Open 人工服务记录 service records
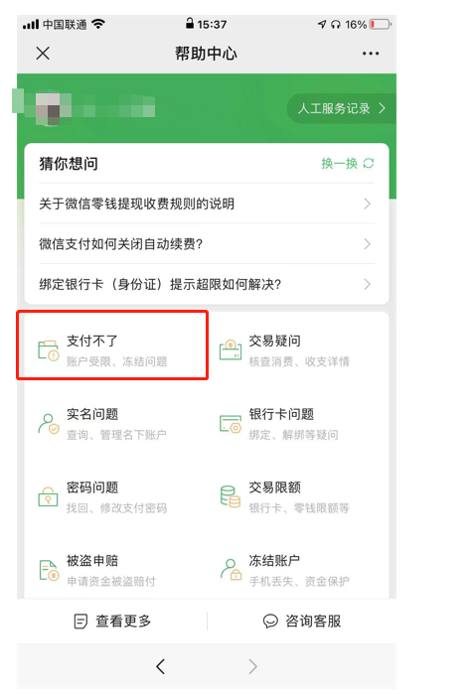The image size is (474, 694). click(341, 108)
